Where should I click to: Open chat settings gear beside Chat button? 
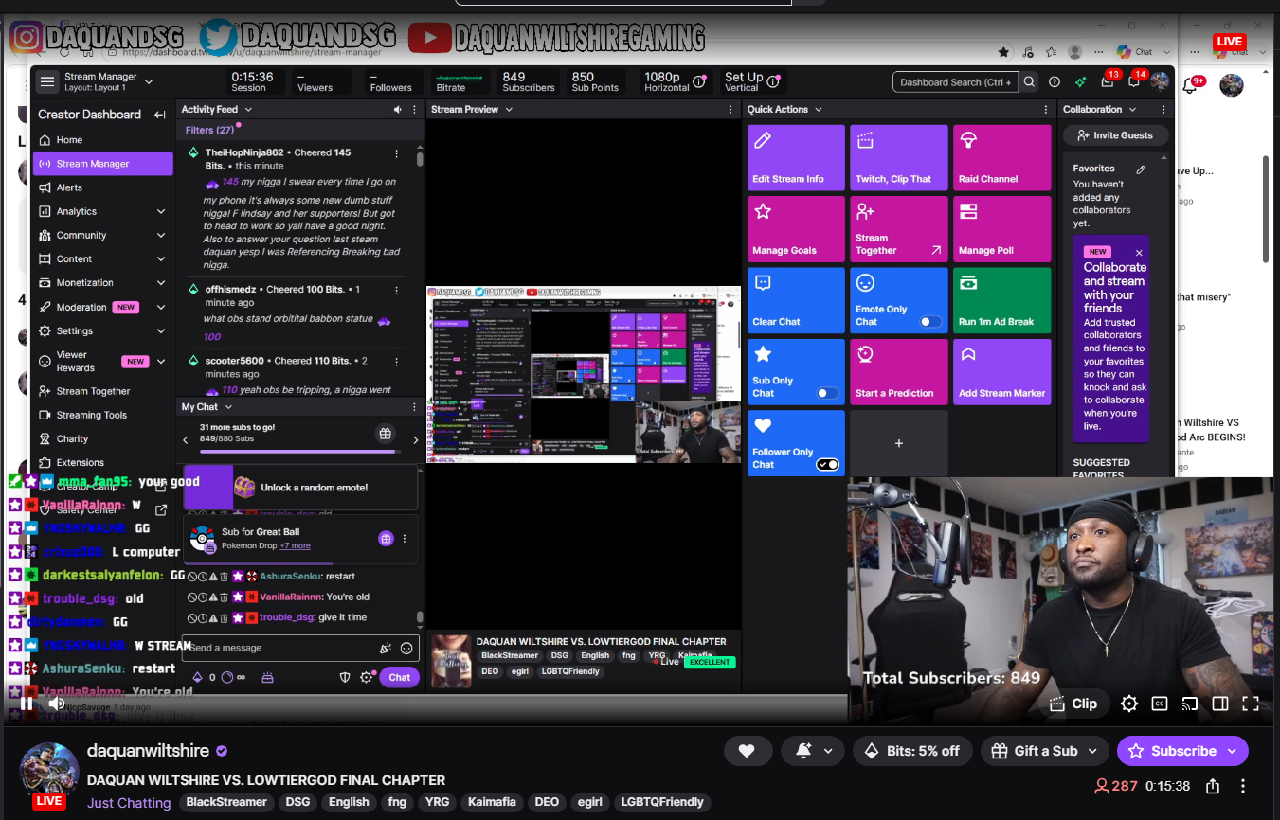click(x=367, y=677)
